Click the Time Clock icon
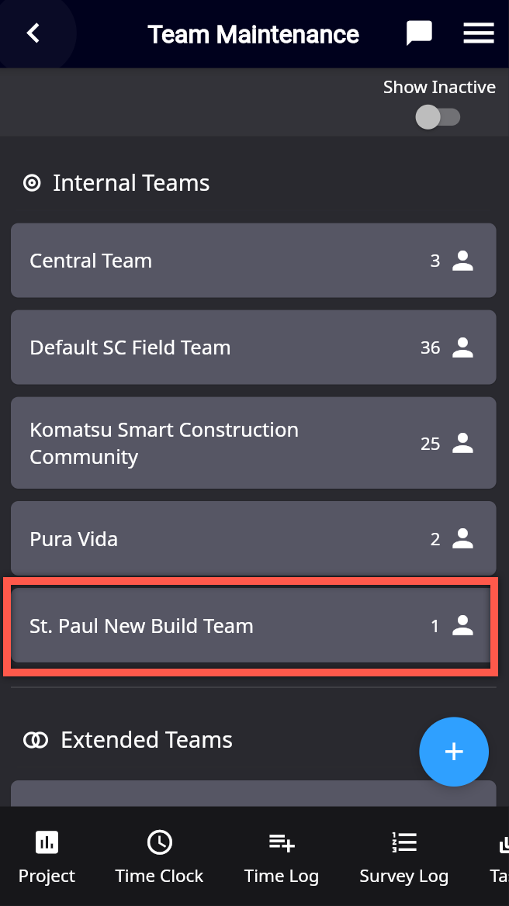This screenshot has width=509, height=906. [x=160, y=842]
